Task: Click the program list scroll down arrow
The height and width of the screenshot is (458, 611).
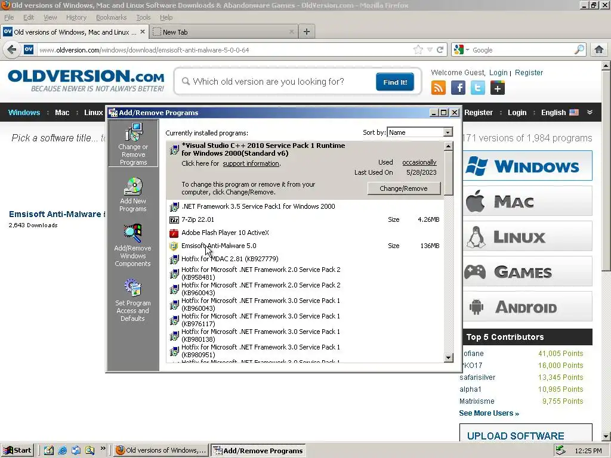Action: tap(449, 358)
